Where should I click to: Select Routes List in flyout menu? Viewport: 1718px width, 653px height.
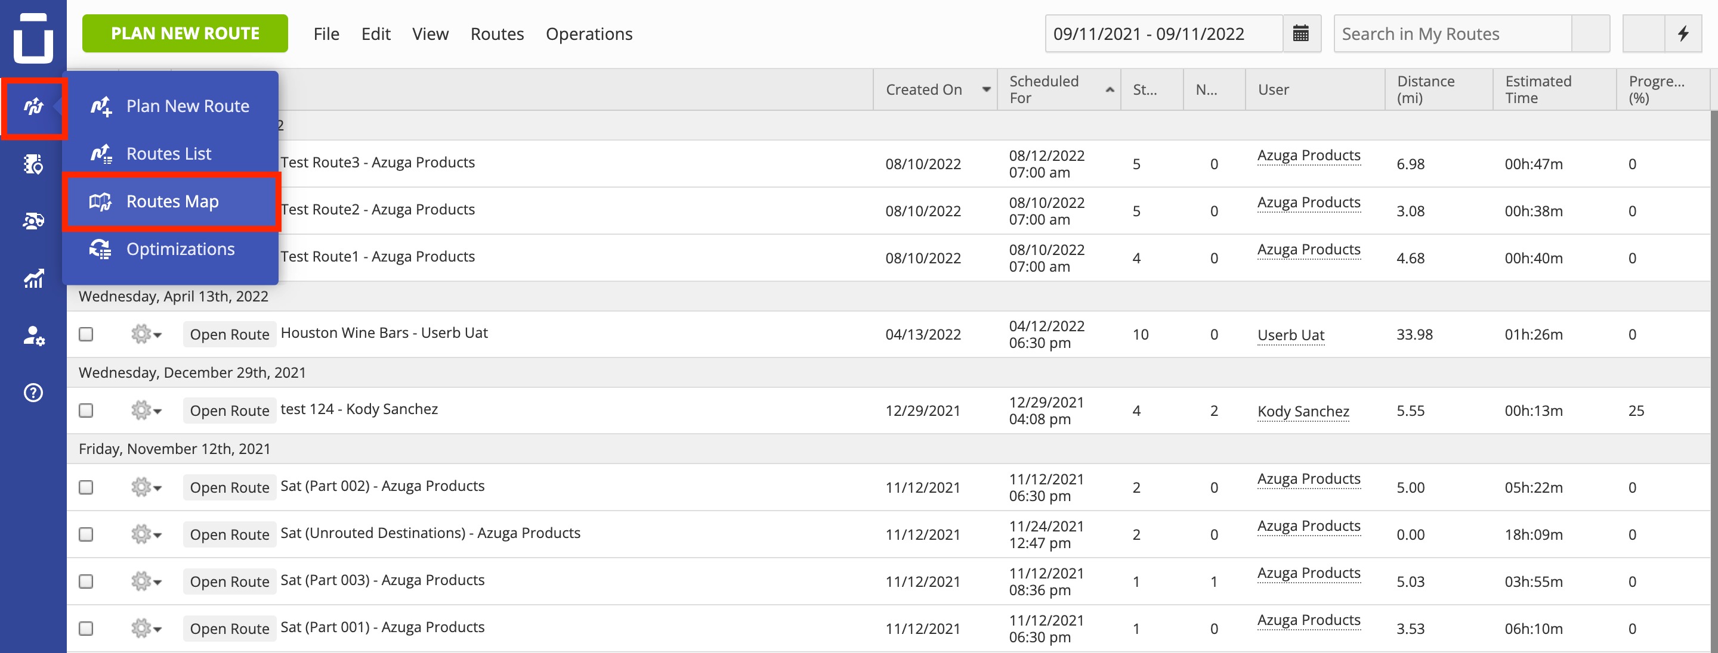click(170, 154)
